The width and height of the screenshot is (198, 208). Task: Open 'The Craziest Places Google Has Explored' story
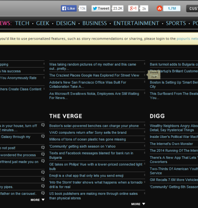coord(94,75)
